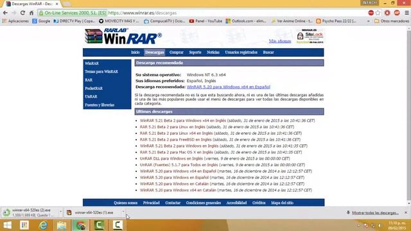Open the Buscar menu item

pyautogui.click(x=268, y=53)
